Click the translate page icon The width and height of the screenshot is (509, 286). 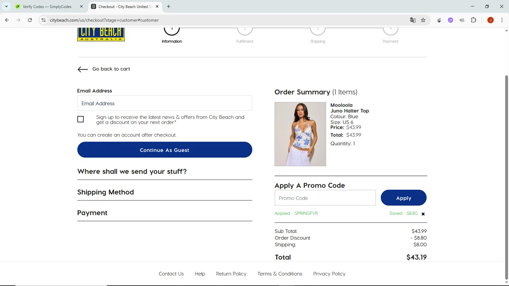tap(413, 20)
